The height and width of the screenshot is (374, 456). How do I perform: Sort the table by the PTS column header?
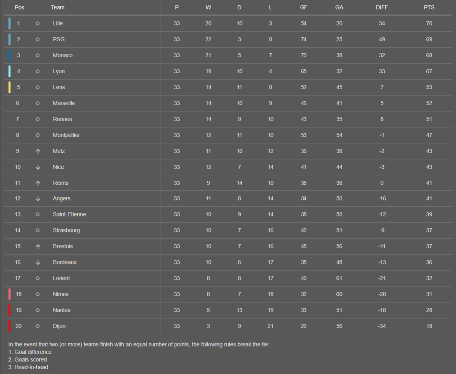click(x=429, y=8)
